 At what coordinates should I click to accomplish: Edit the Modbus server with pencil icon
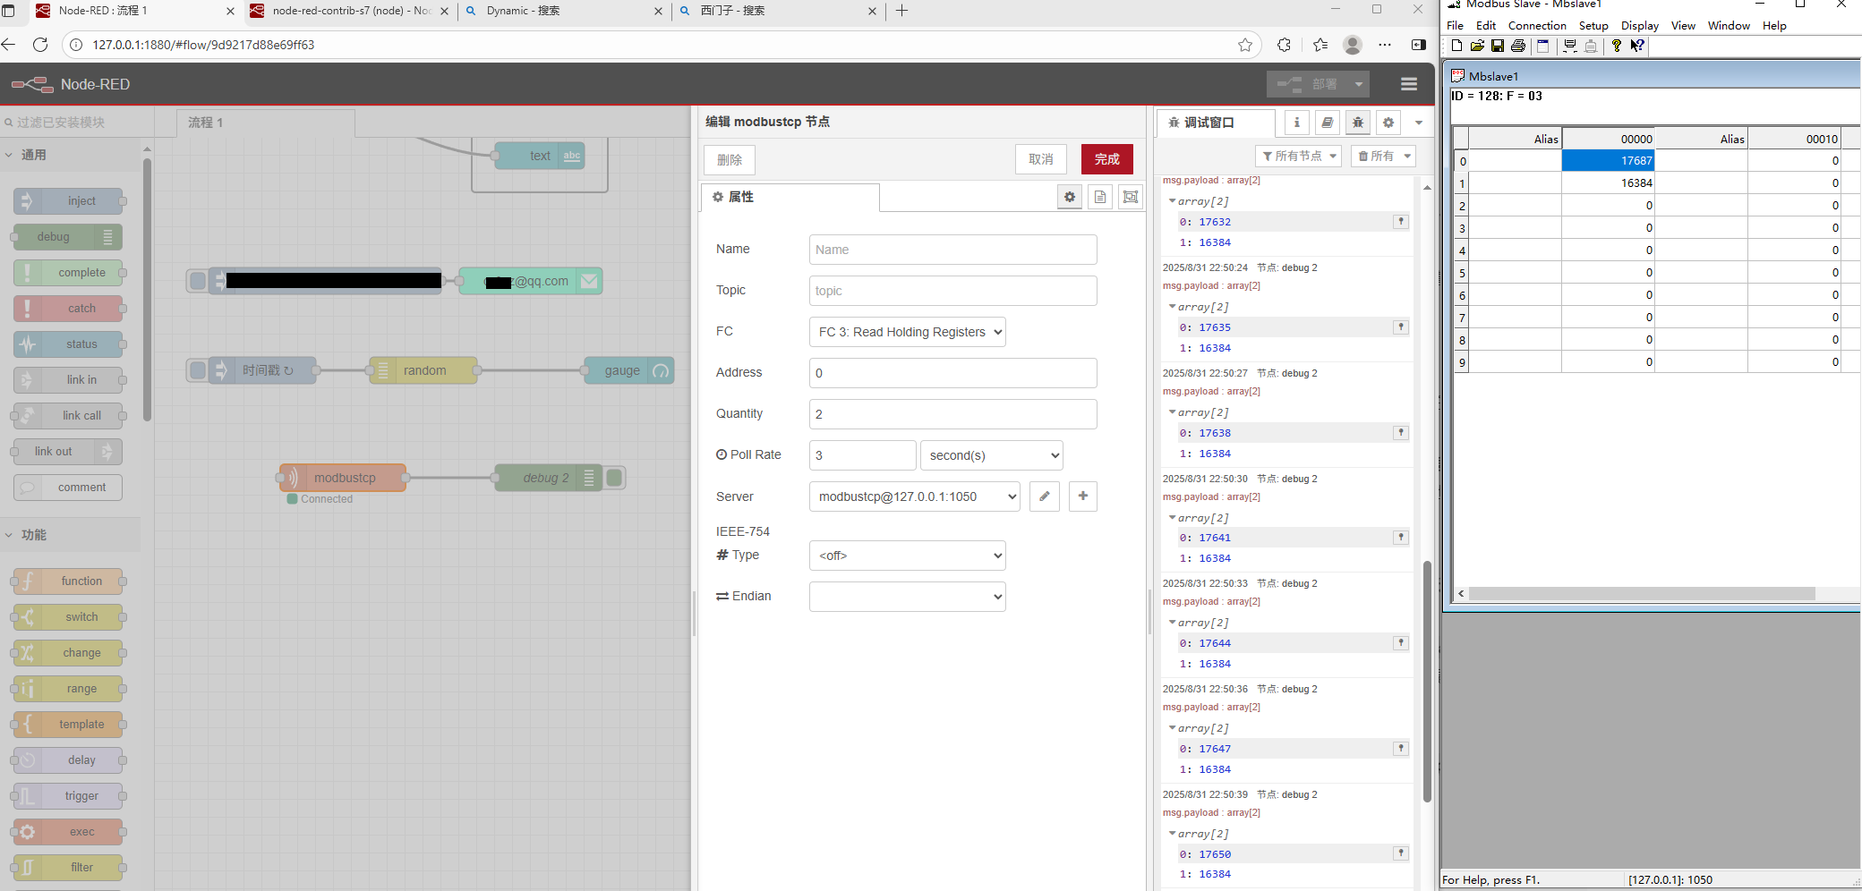(x=1045, y=496)
